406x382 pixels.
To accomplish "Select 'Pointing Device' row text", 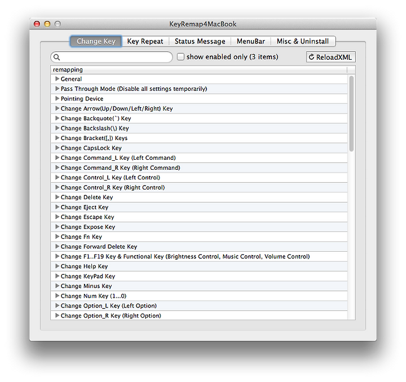I will [82, 99].
